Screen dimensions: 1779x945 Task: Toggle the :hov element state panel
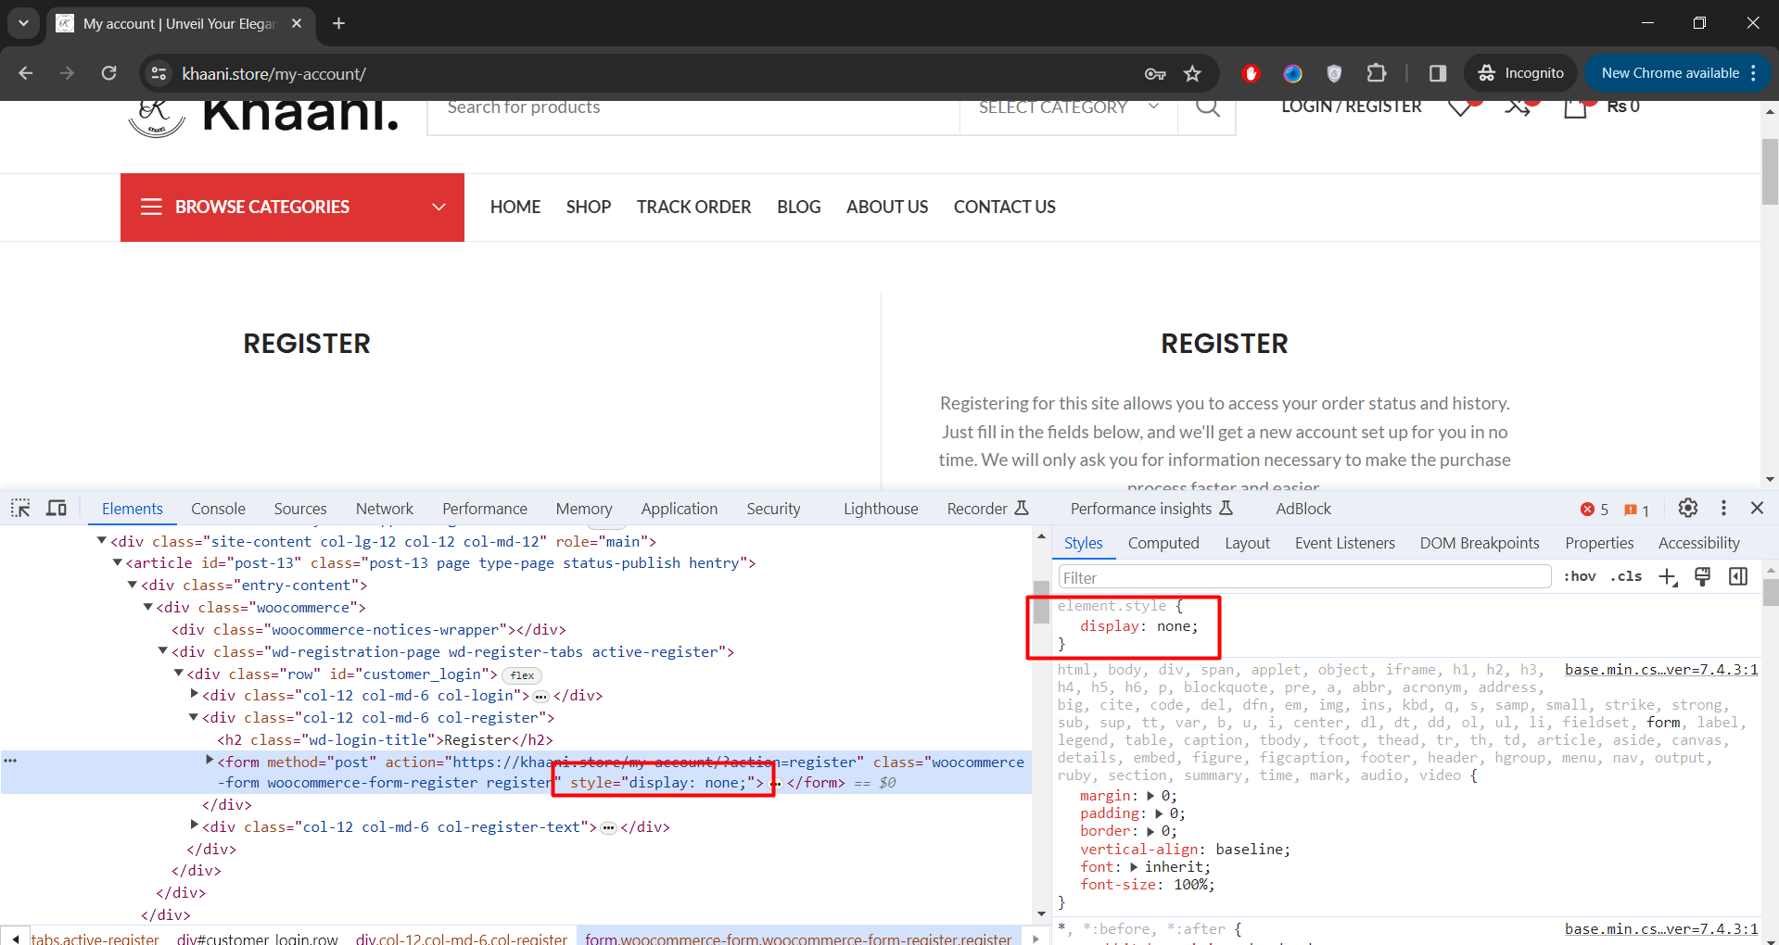coord(1580,576)
